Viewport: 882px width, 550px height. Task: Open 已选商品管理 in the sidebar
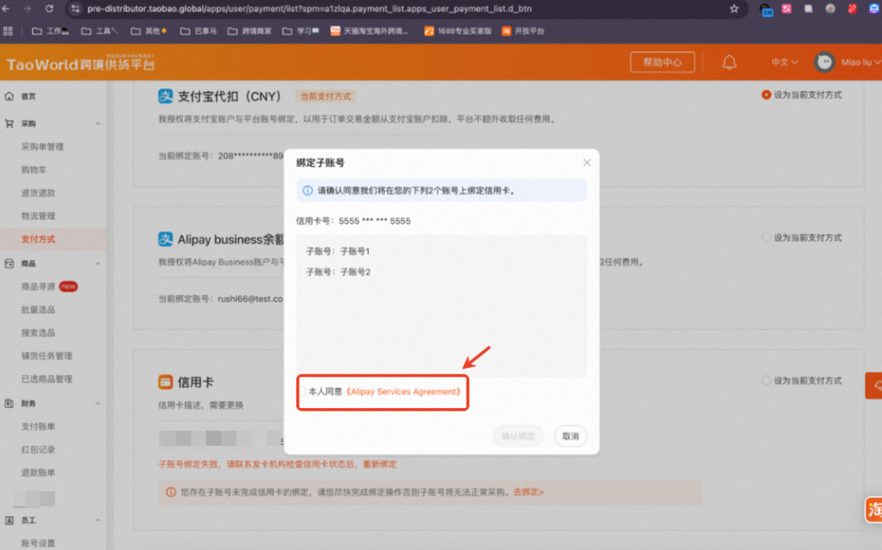coord(47,379)
